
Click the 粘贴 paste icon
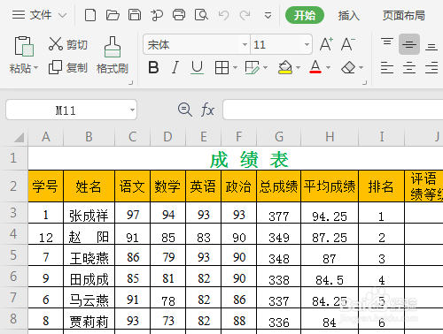point(24,46)
